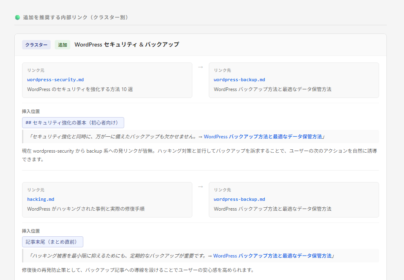Click リンク先 label in the hacking.md row
The image size is (404, 280).
point(222,190)
